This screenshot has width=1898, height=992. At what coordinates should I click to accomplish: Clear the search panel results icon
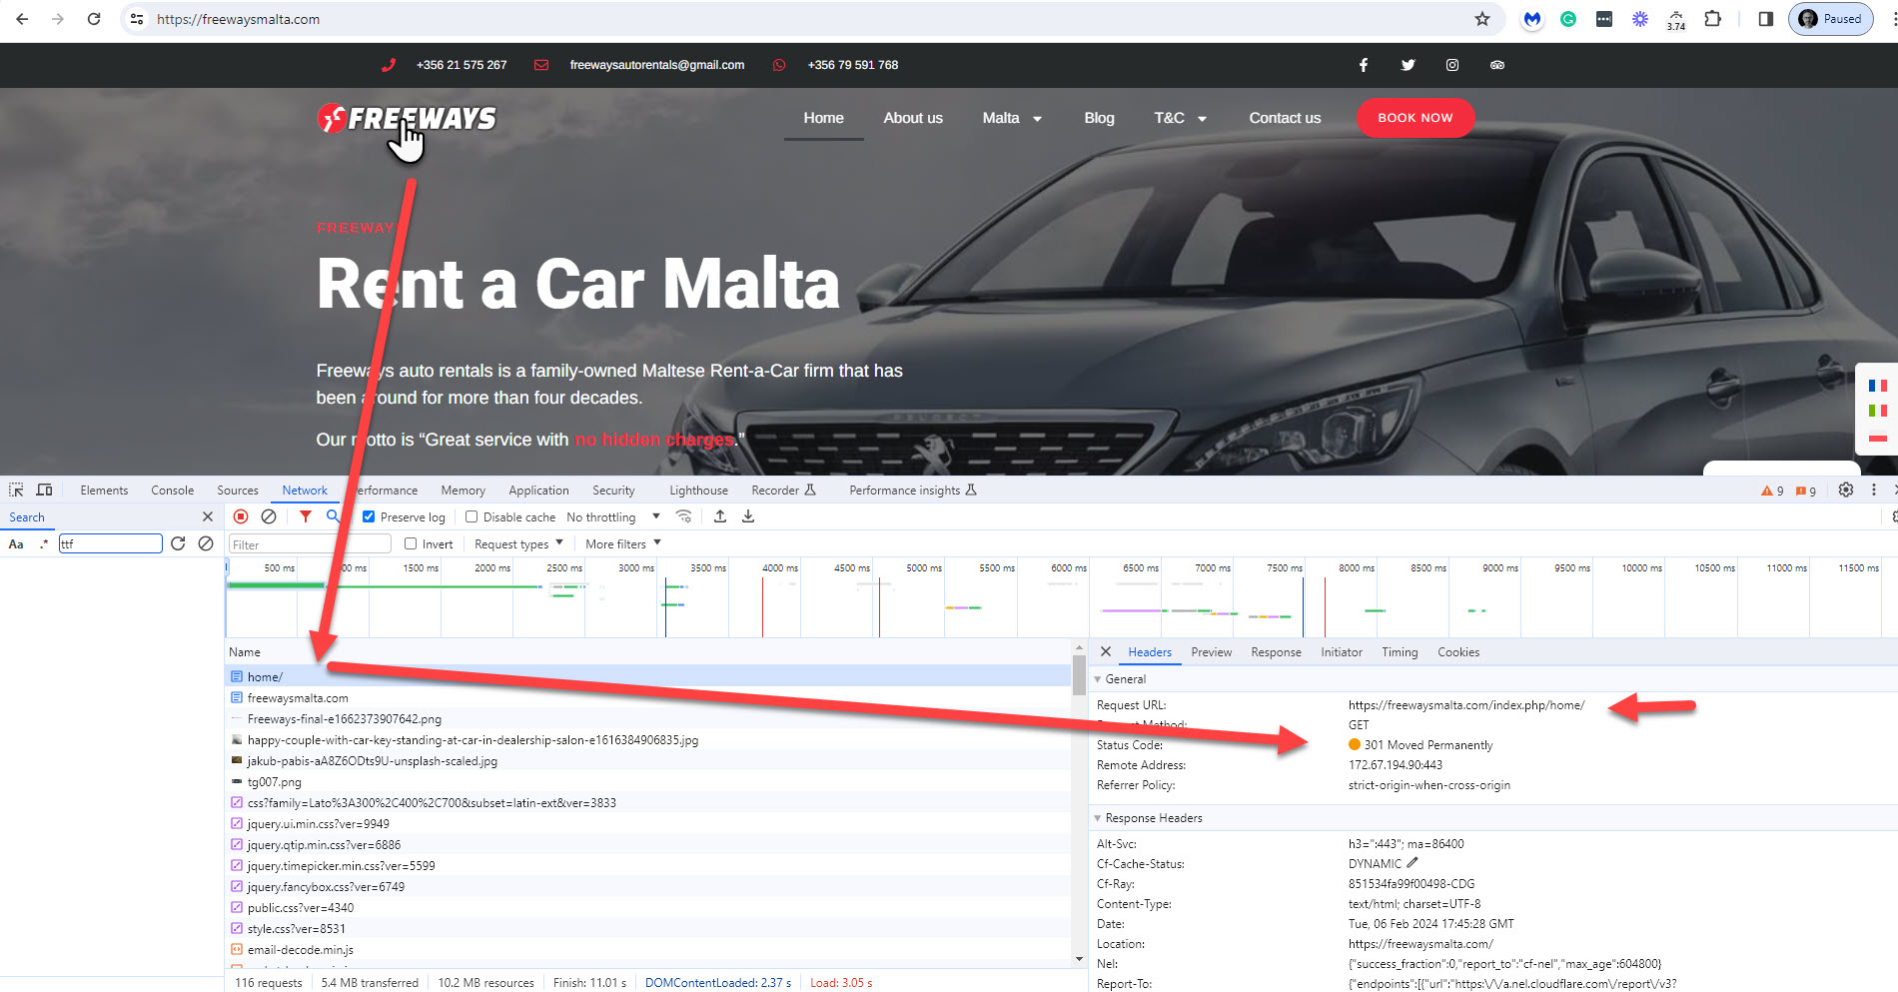click(206, 543)
